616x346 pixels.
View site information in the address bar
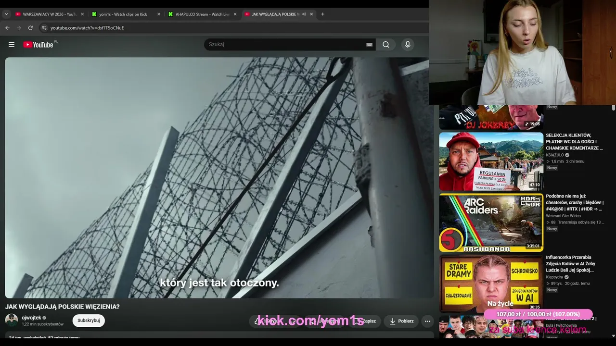44,28
